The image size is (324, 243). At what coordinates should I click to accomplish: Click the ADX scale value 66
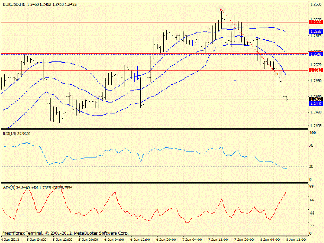tap(311, 200)
